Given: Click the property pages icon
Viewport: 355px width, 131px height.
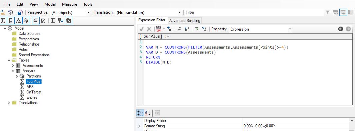Looking at the screenshot, I should 157,113.
